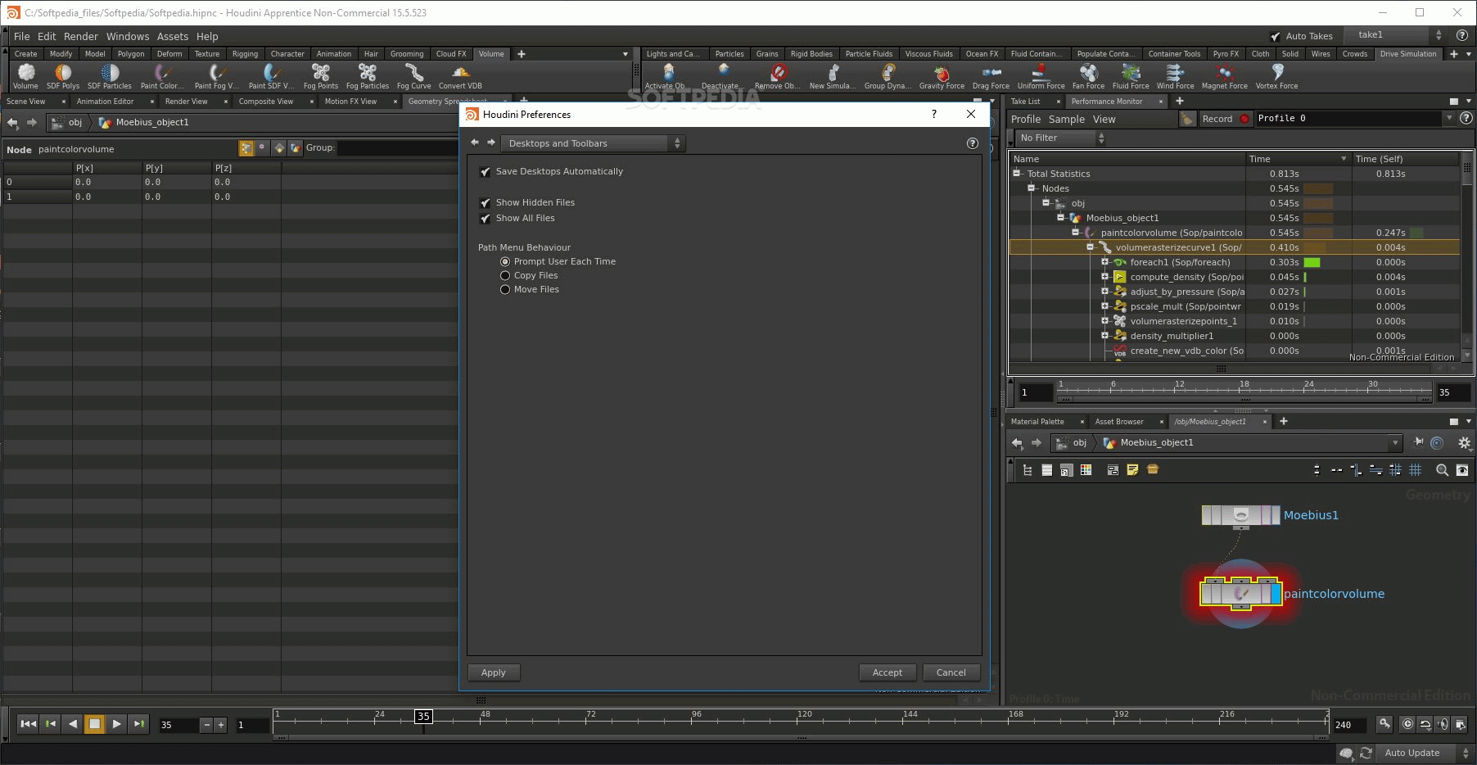Click the end frame 240 field
Screen dimensions: 1477x765
(x=1349, y=725)
